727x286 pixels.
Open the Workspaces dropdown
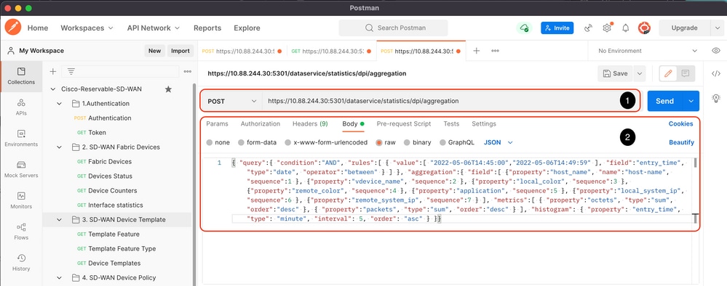pyautogui.click(x=87, y=28)
